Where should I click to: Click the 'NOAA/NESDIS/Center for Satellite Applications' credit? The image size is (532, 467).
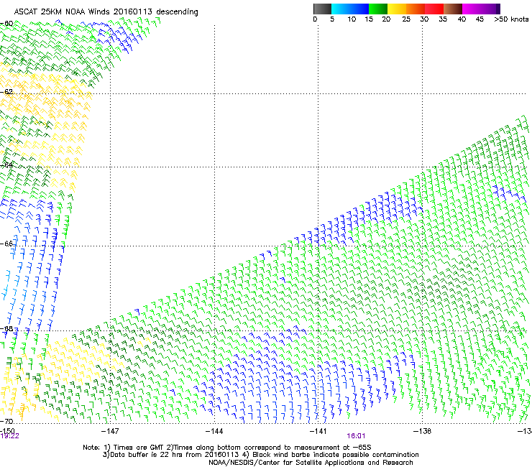point(311,463)
